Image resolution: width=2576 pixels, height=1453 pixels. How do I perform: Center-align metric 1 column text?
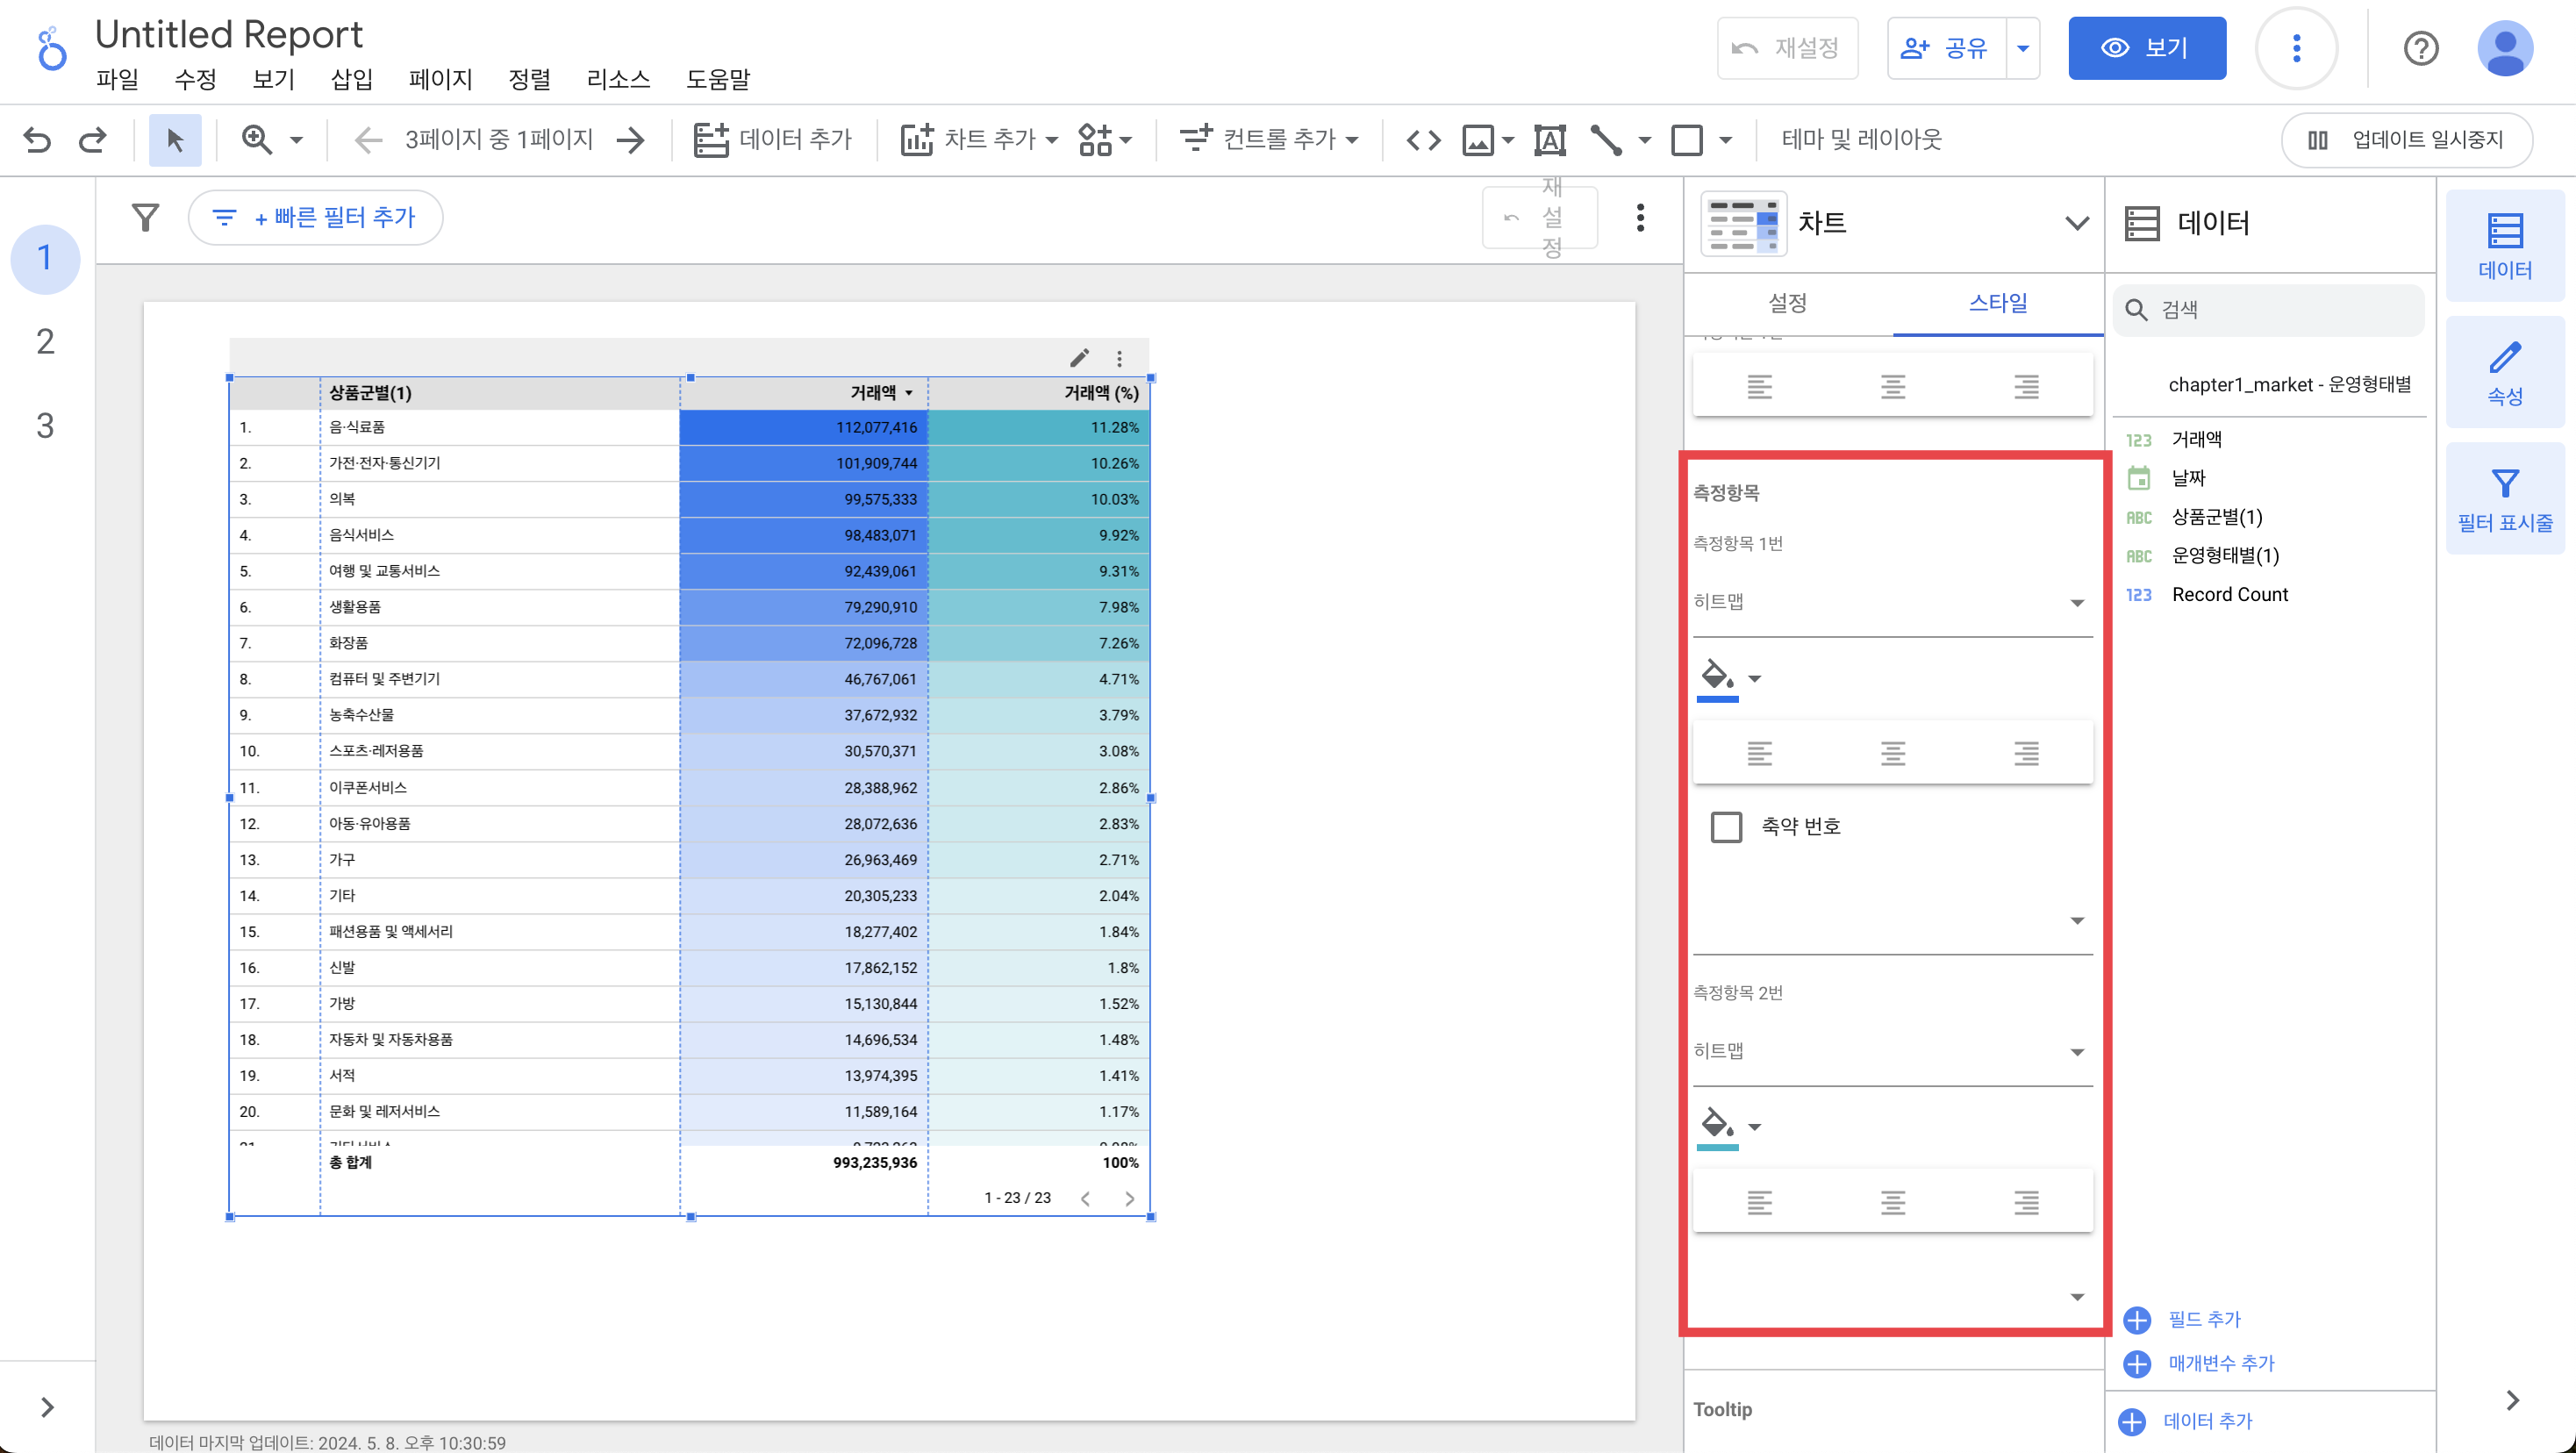coord(1892,753)
